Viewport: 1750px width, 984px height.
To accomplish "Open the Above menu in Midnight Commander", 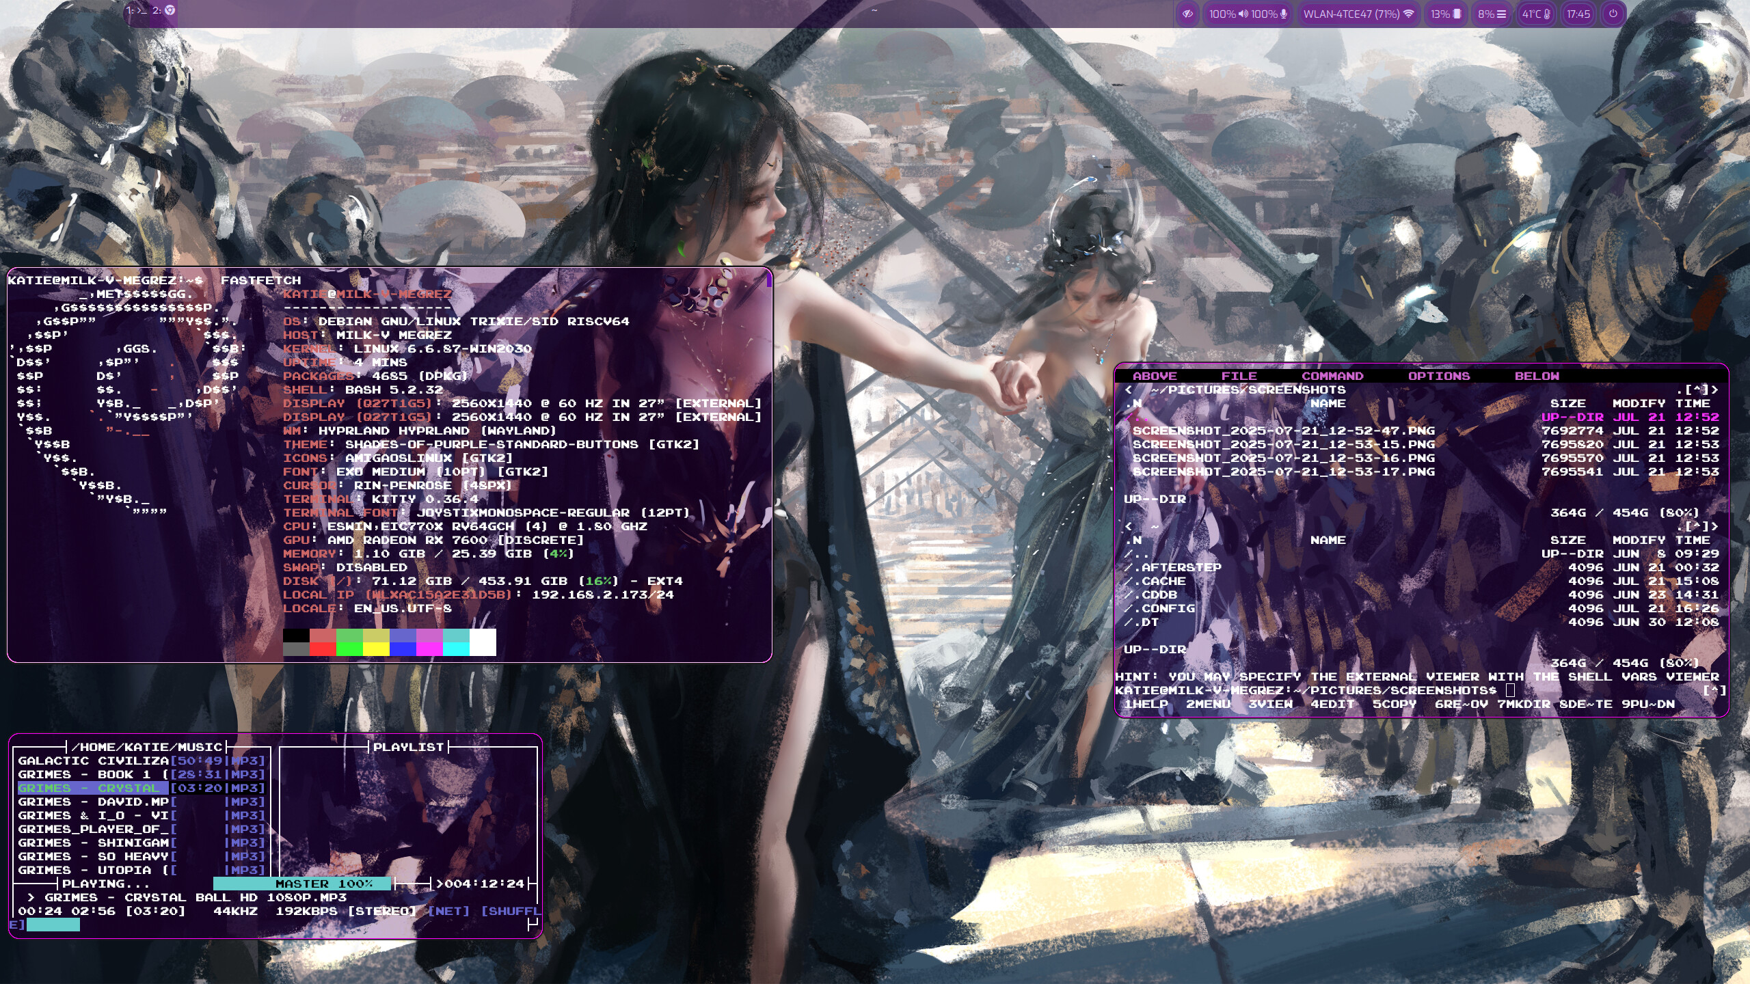I will click(x=1155, y=376).
